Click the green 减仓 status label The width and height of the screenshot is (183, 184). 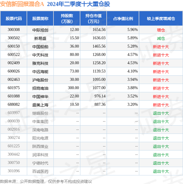[161, 38]
